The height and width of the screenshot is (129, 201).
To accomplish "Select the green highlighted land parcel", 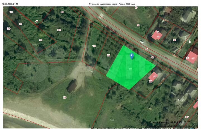I will click(x=130, y=68).
